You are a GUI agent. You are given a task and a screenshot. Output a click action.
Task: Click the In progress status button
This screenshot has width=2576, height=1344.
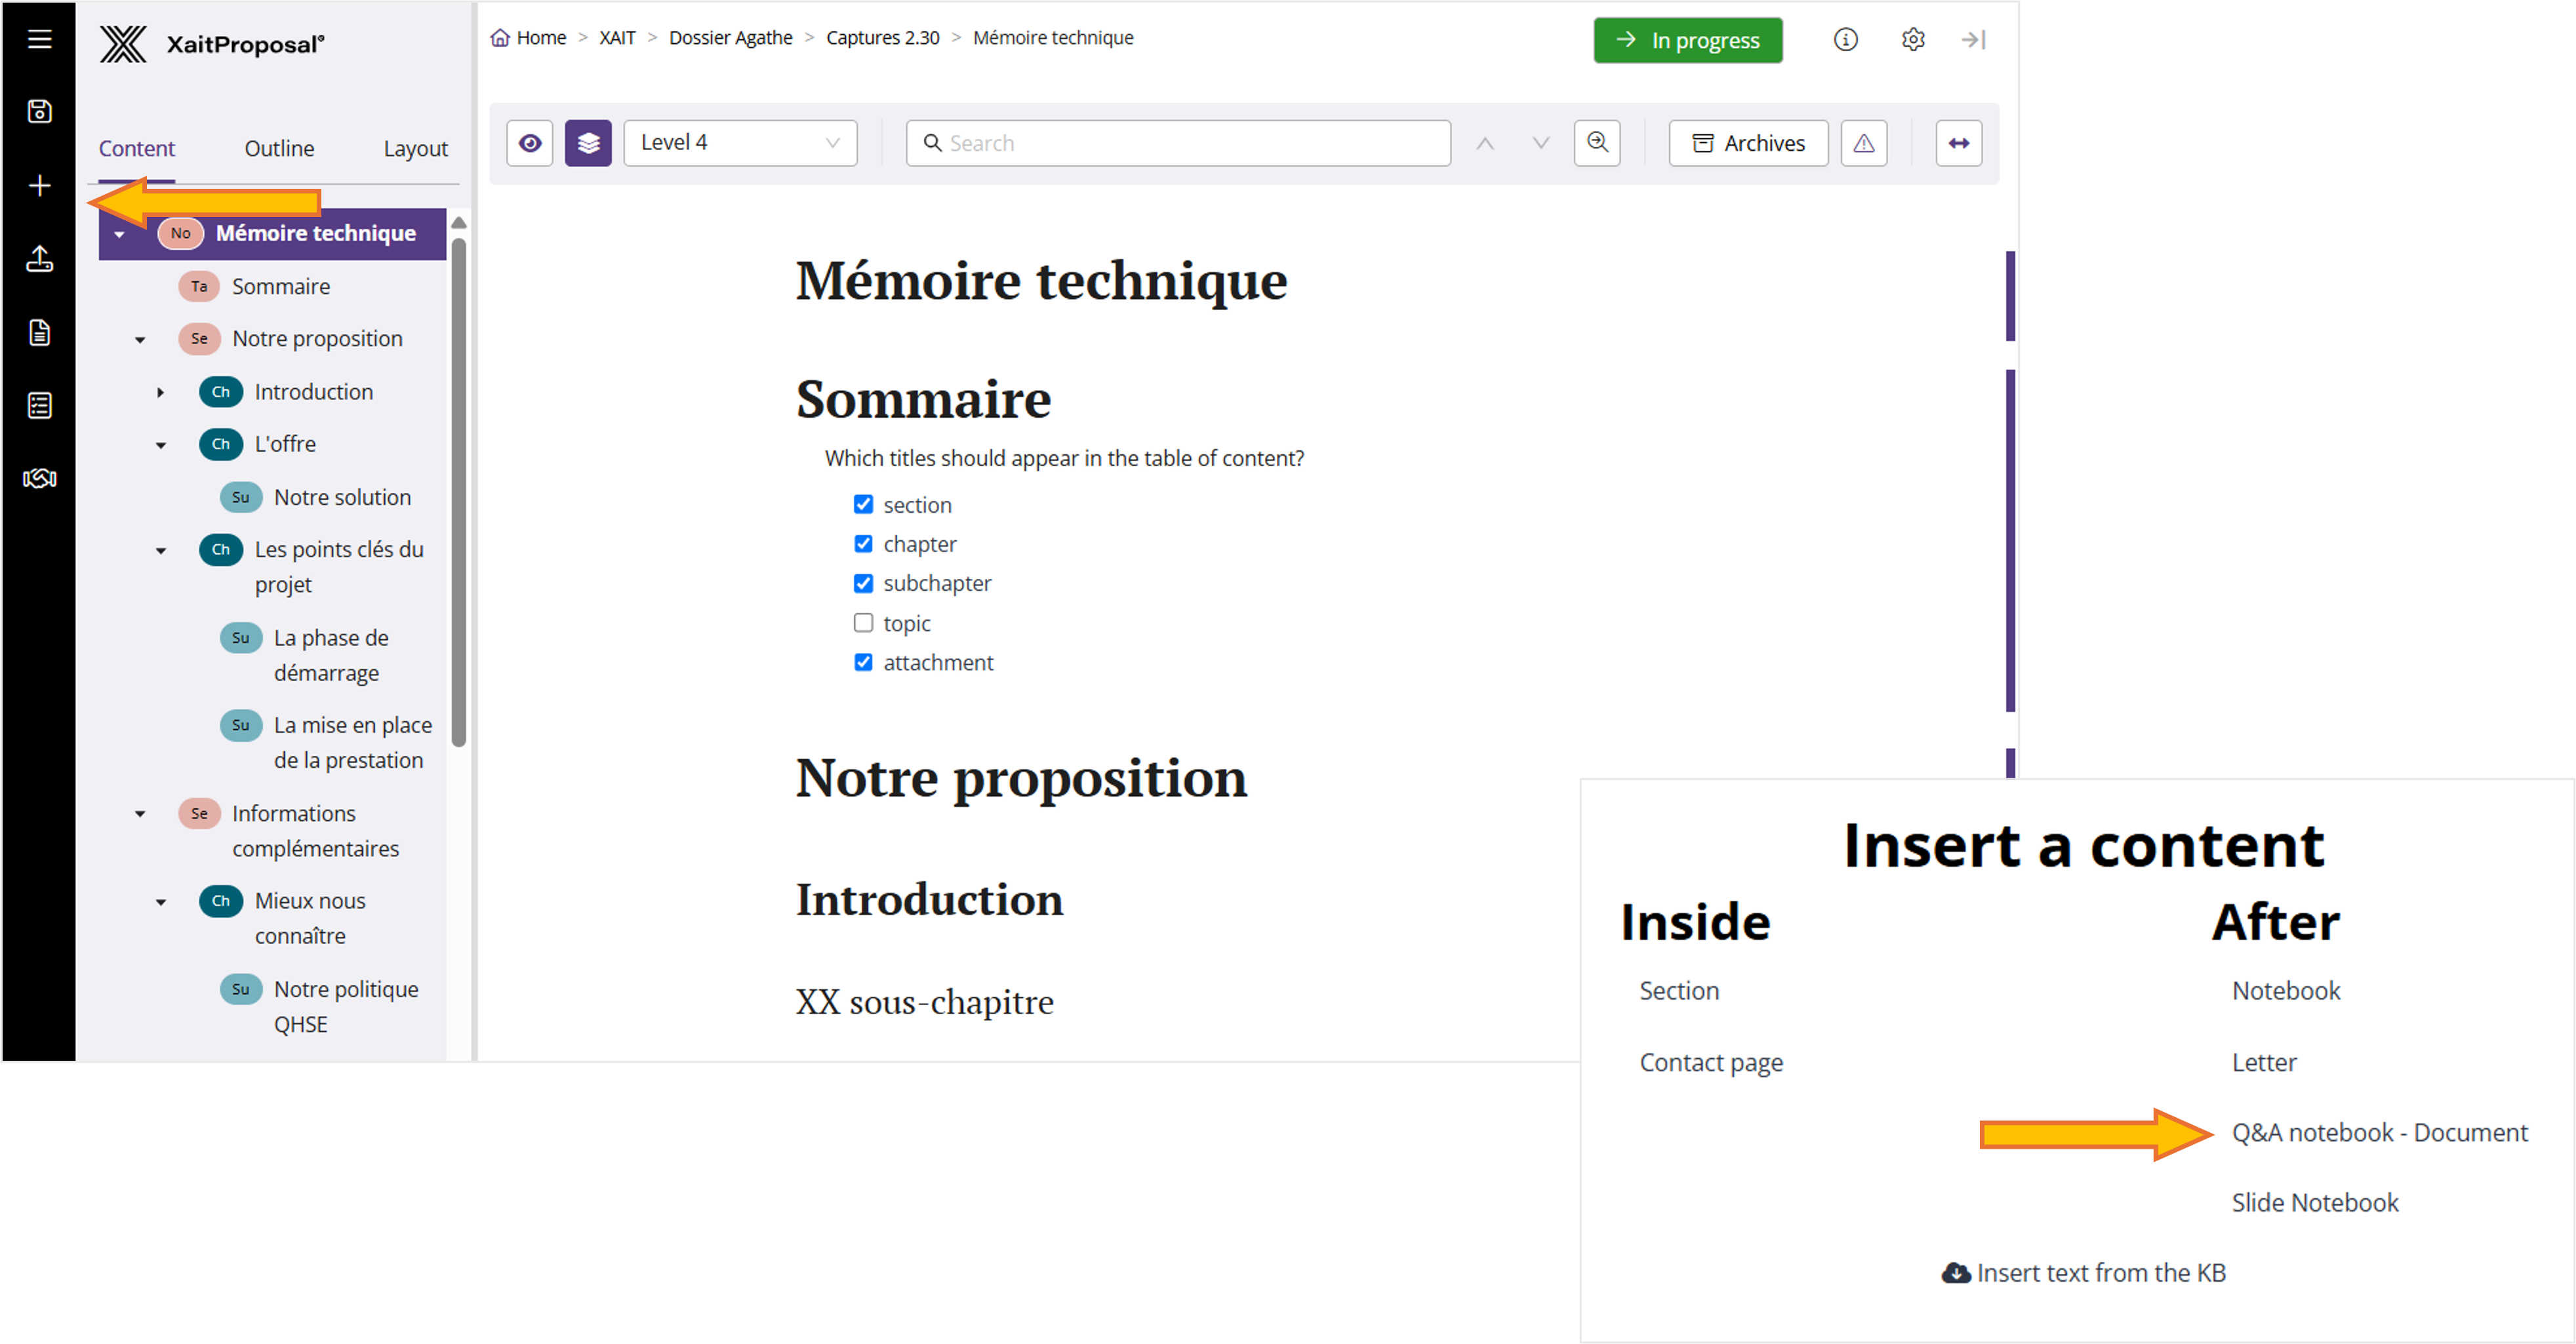pyautogui.click(x=1687, y=40)
